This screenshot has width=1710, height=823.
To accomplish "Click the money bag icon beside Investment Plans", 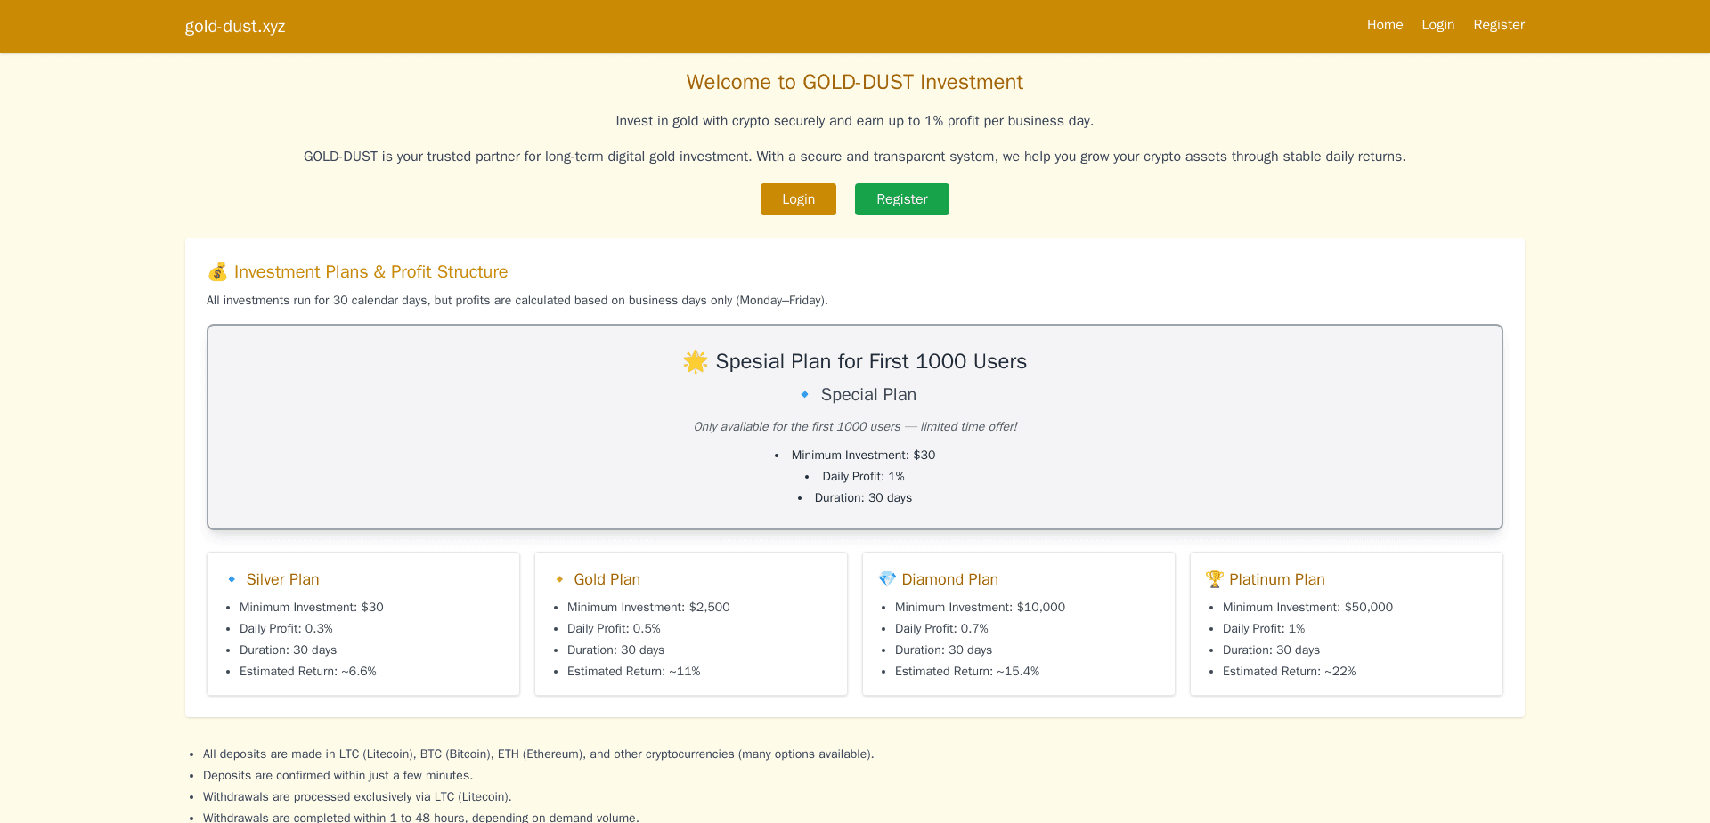I will [x=217, y=272].
